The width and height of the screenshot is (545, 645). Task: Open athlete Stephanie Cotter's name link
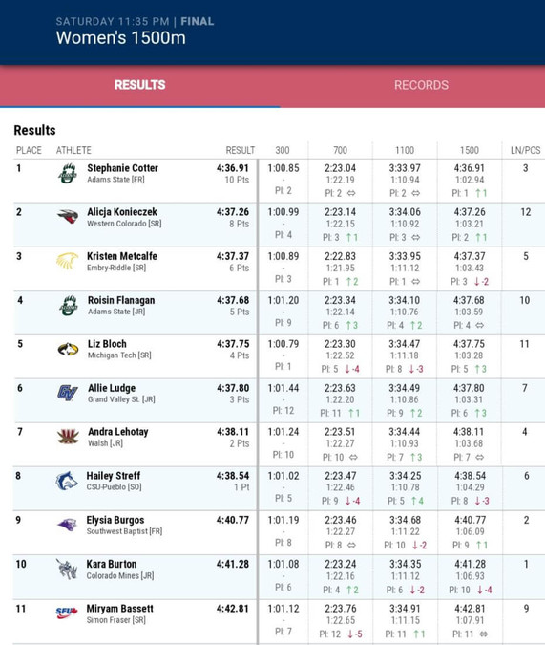pyautogui.click(x=122, y=168)
